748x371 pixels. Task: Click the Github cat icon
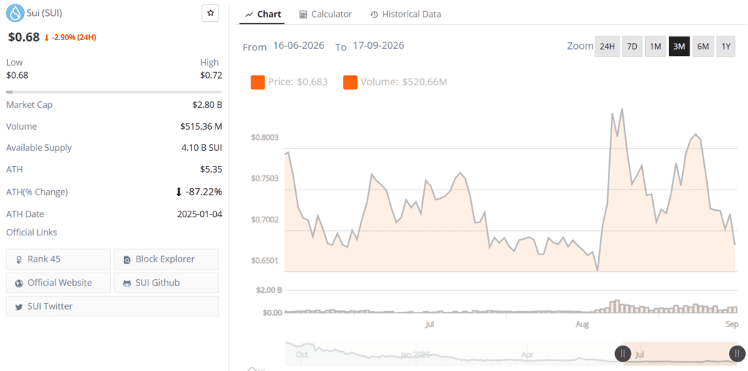127,283
